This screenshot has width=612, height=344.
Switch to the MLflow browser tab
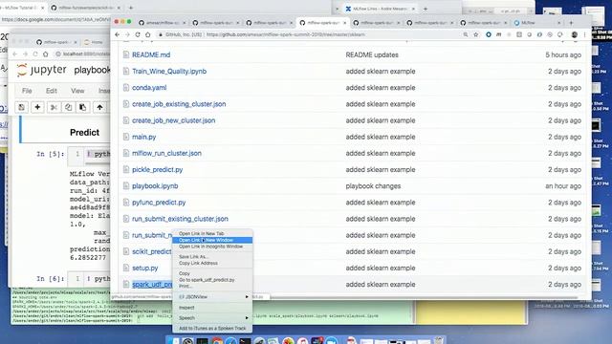click(x=536, y=23)
